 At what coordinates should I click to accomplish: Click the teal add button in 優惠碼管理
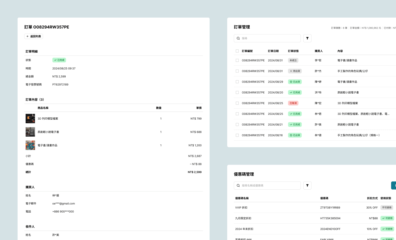coord(393,185)
